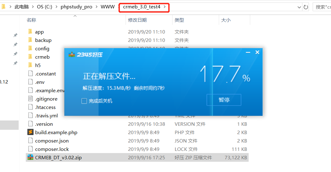
Task: Sort by 名称 column header
Action: pyautogui.click(x=31, y=20)
